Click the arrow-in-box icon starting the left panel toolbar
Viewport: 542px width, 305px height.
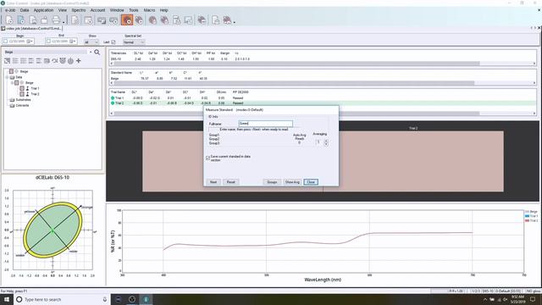pos(7,61)
